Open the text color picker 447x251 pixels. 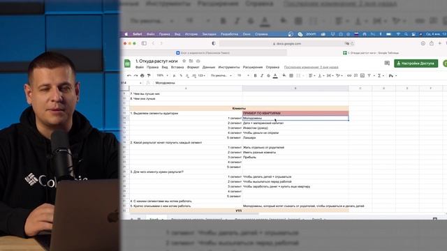point(275,76)
